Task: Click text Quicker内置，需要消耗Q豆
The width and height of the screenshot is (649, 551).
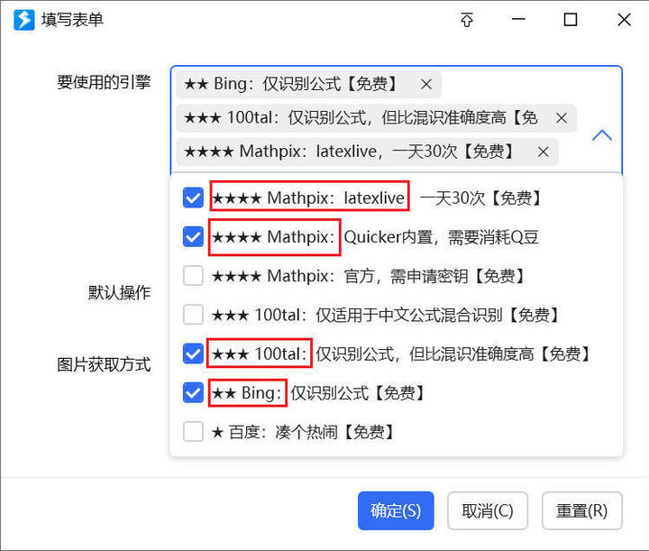Action: coord(441,237)
